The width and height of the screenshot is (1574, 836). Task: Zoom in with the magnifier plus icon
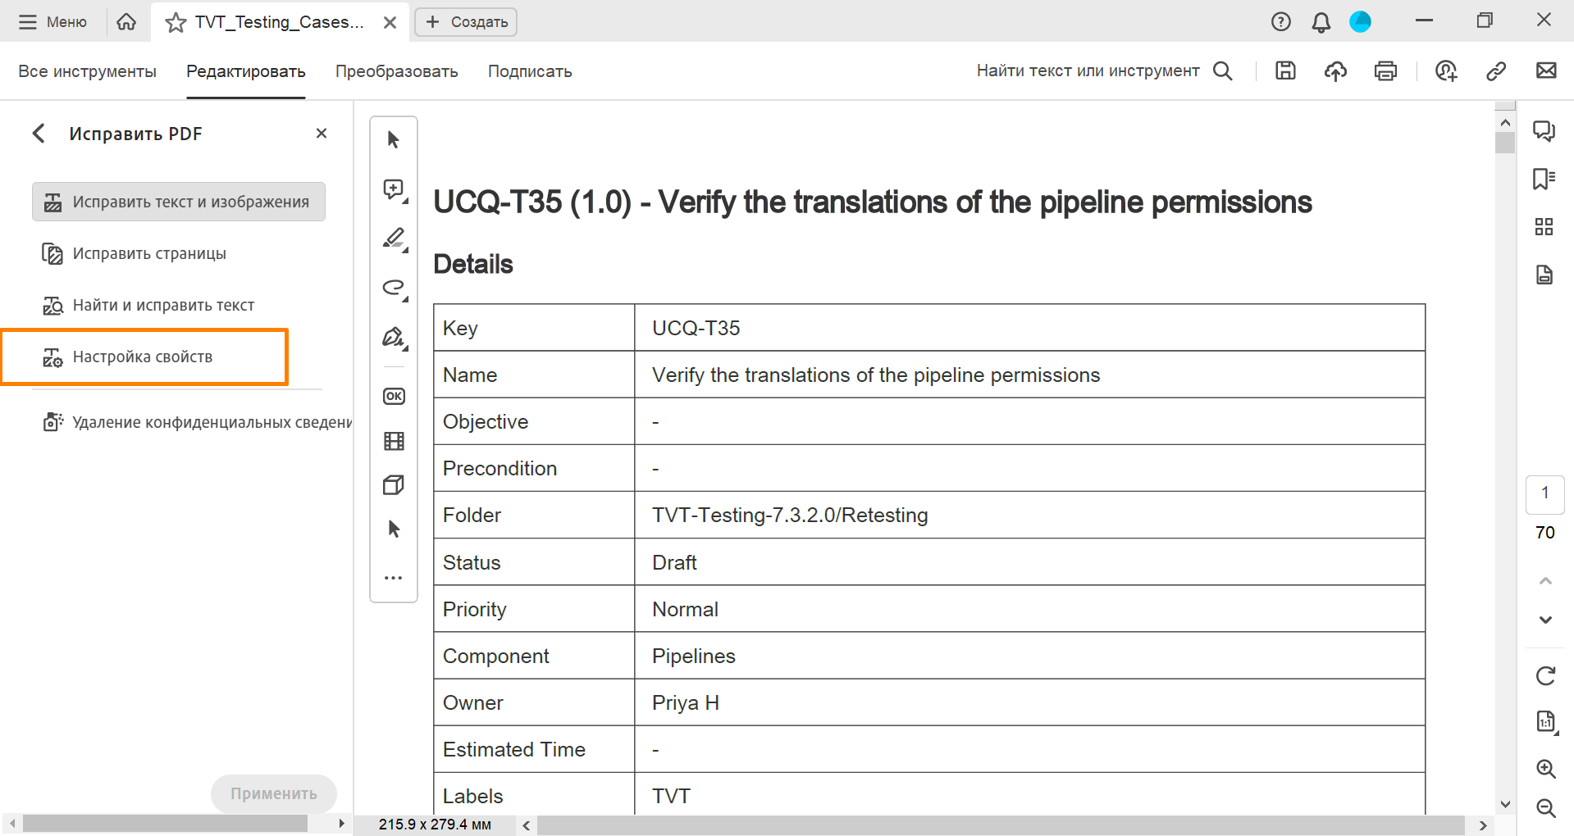point(1545,769)
